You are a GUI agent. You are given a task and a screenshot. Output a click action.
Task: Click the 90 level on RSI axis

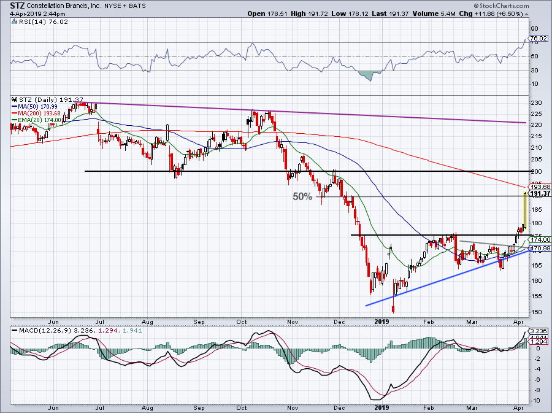534,29
